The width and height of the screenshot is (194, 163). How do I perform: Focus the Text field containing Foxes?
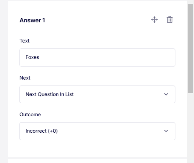(x=97, y=57)
